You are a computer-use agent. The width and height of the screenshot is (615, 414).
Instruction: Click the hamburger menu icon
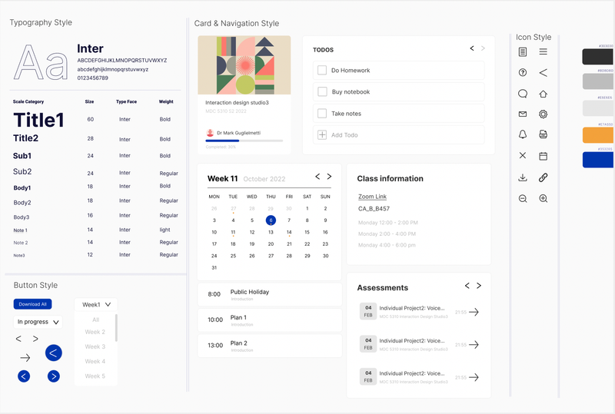pyautogui.click(x=544, y=51)
